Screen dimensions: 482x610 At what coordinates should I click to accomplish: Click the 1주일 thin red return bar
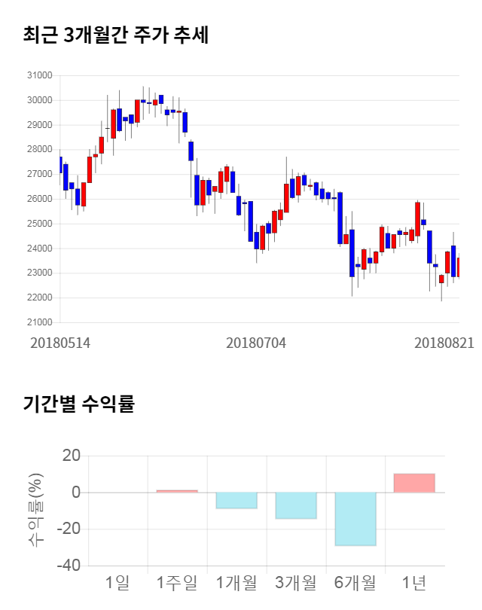(177, 491)
